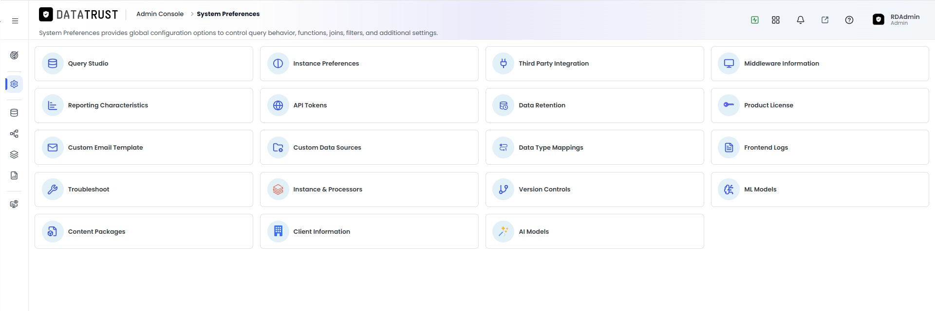
Task: Click the Reporting Characteristics chart icon
Action: [53, 105]
